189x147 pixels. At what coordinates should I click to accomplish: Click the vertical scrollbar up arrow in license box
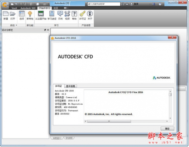coord(170,91)
